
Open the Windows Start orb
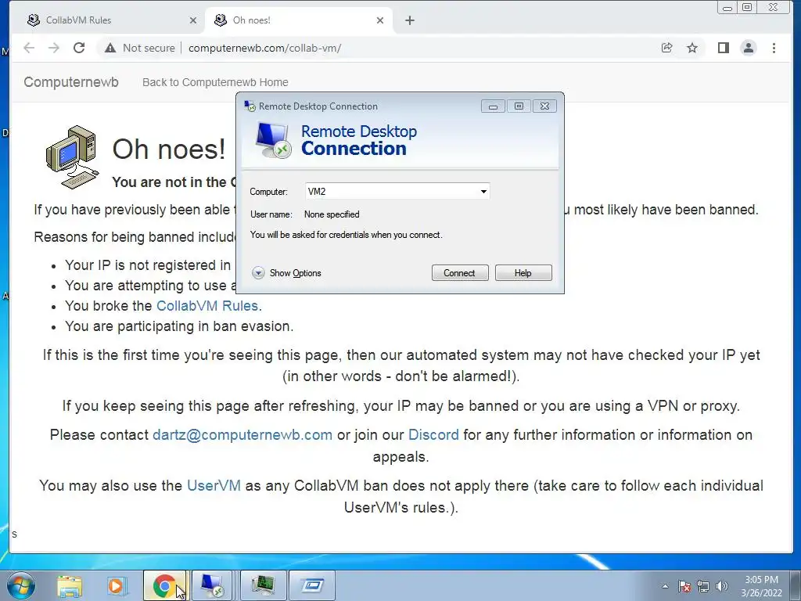click(x=21, y=585)
